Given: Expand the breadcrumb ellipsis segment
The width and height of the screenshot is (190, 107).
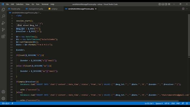Looking at the screenshot, I should click(x=41, y=12).
